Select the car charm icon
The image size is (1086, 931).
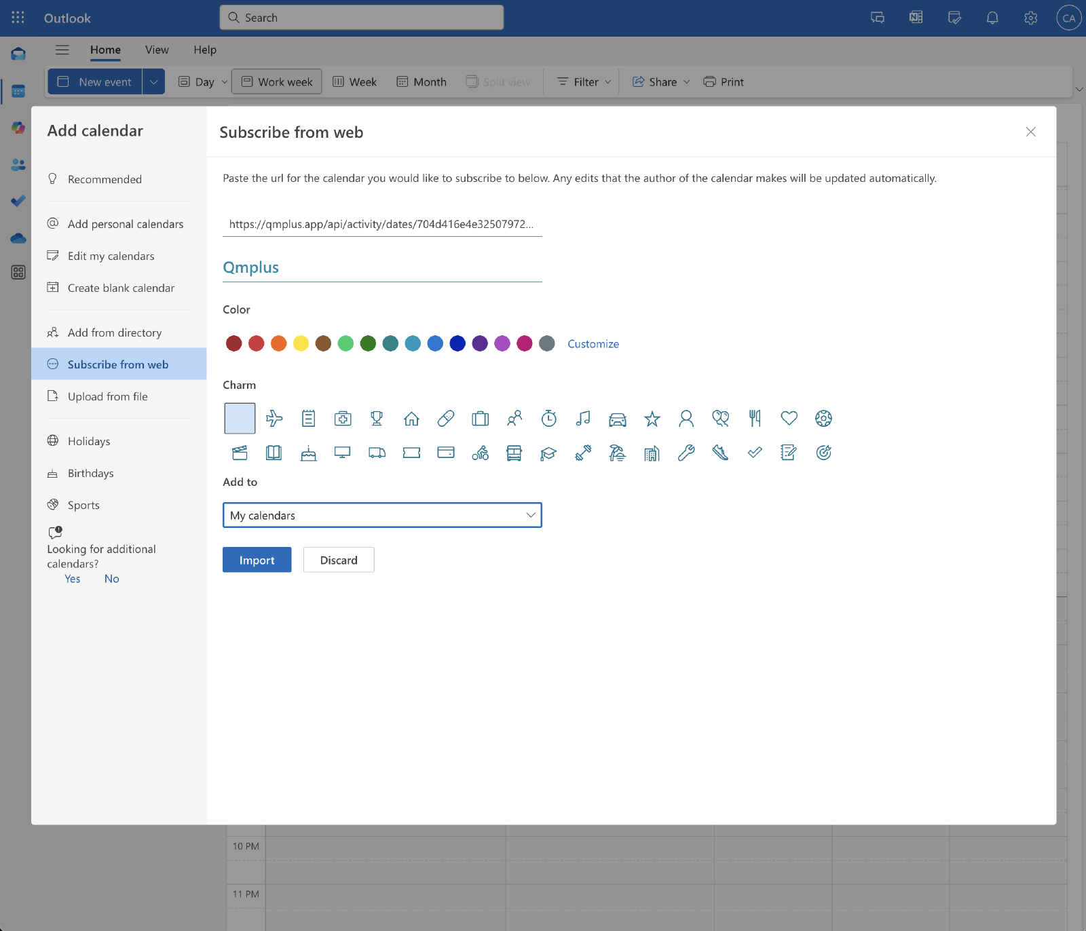coord(618,419)
